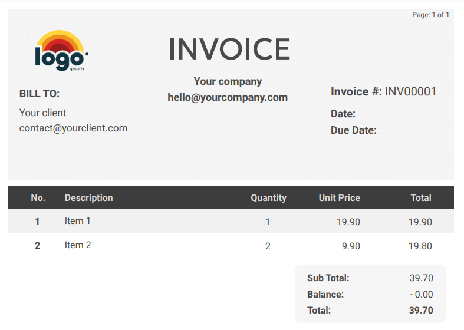Screen dimensions: 464x330
Task: Select the contact@yourclient.com email address
Action: [73, 128]
